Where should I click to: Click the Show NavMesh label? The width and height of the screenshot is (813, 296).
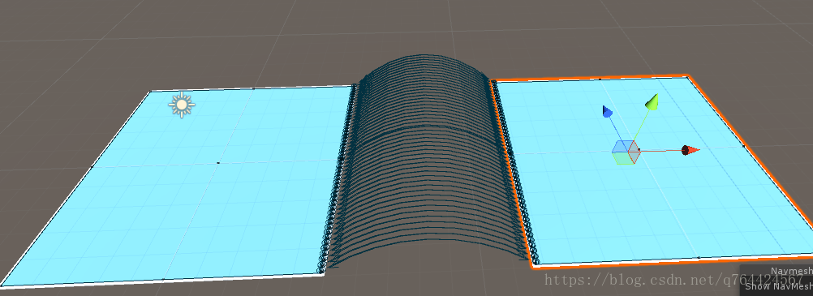point(779,286)
